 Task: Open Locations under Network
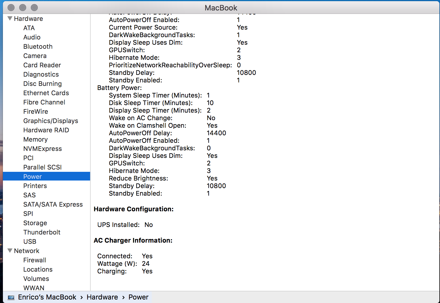38,270
